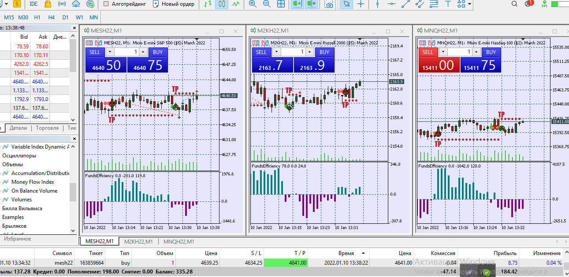Viewport: 569px width, 277px height.
Task: Switch charts to line chart style
Action: coord(236,4)
